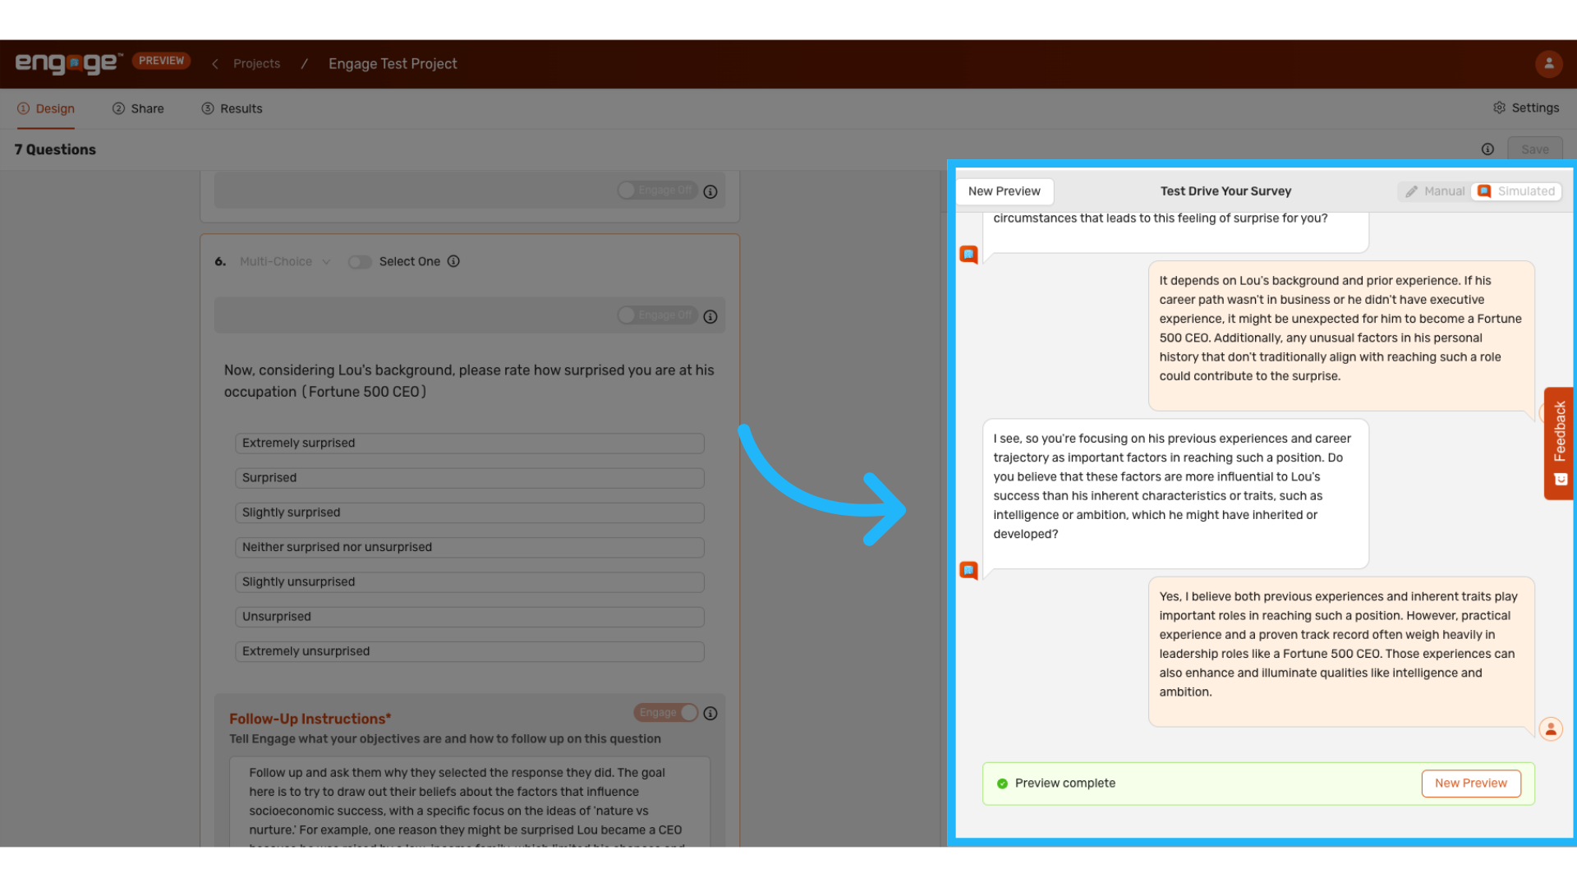Image resolution: width=1577 pixels, height=887 pixels.
Task: Select the Surprised option field
Action: [470, 478]
